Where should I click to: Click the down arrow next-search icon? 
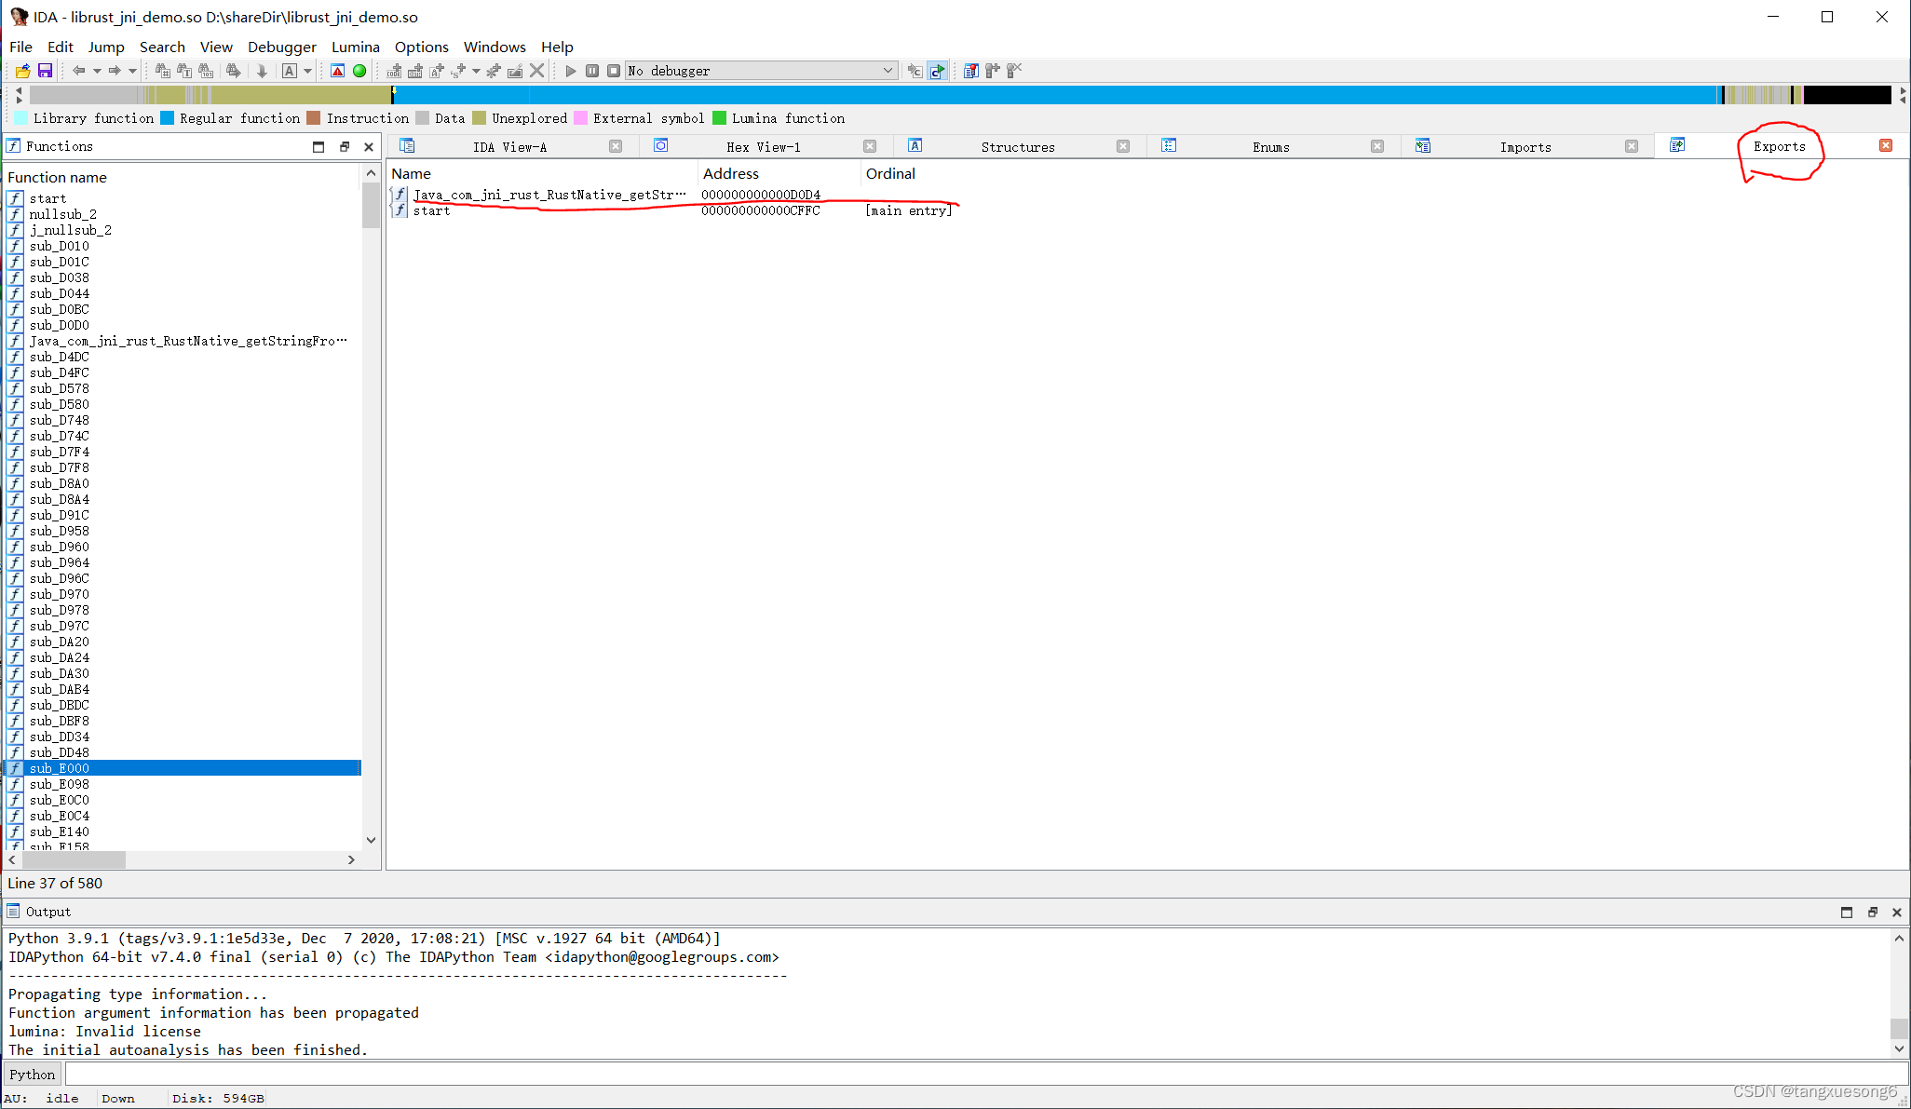pos(262,71)
